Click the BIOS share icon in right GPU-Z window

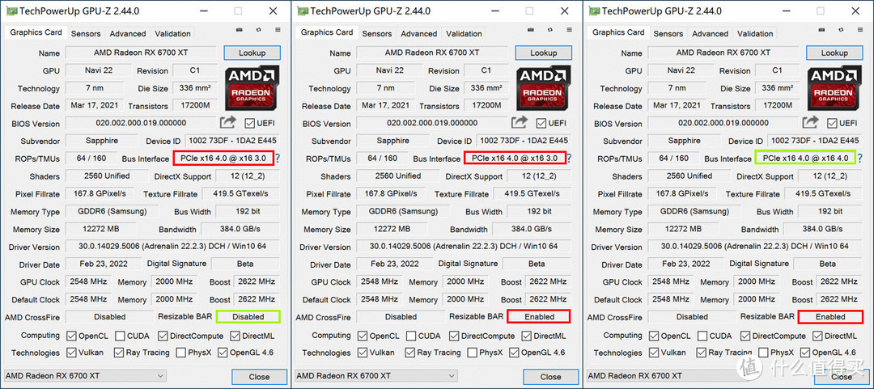(x=811, y=123)
